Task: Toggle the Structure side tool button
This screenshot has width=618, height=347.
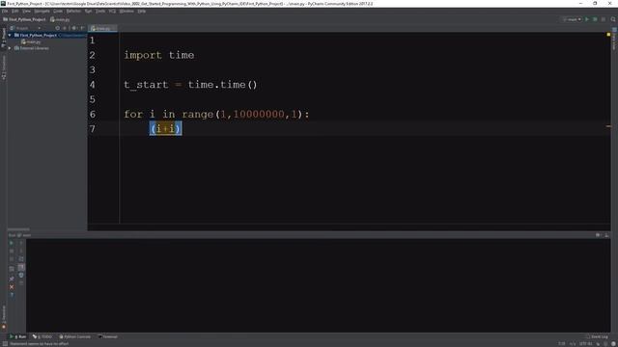Action: [4, 67]
